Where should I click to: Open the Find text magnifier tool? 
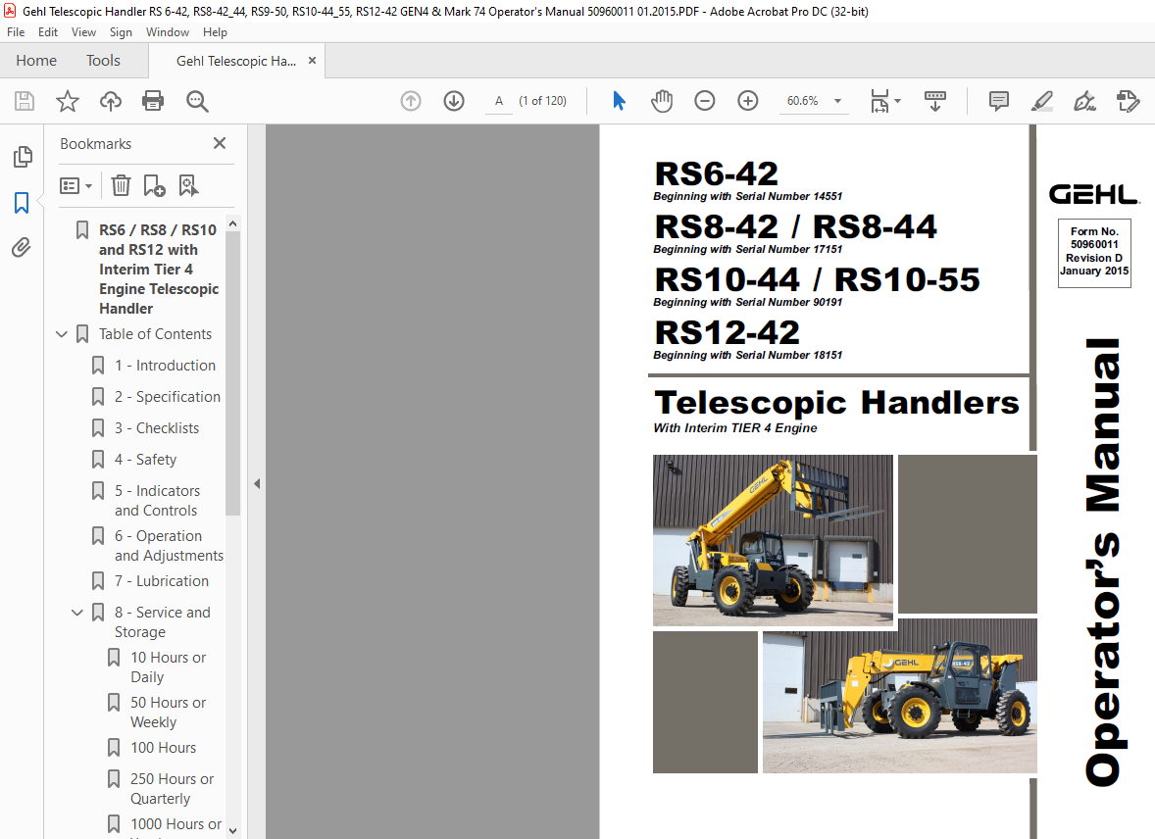pyautogui.click(x=197, y=101)
